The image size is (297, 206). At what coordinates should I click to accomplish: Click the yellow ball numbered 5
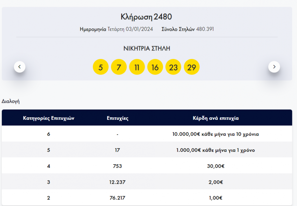101,67
